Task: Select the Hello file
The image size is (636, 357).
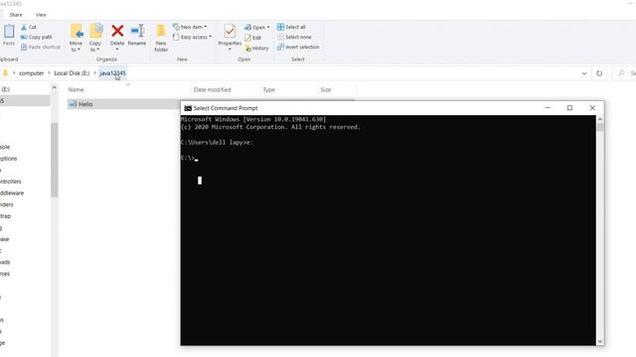Action: pyautogui.click(x=85, y=104)
